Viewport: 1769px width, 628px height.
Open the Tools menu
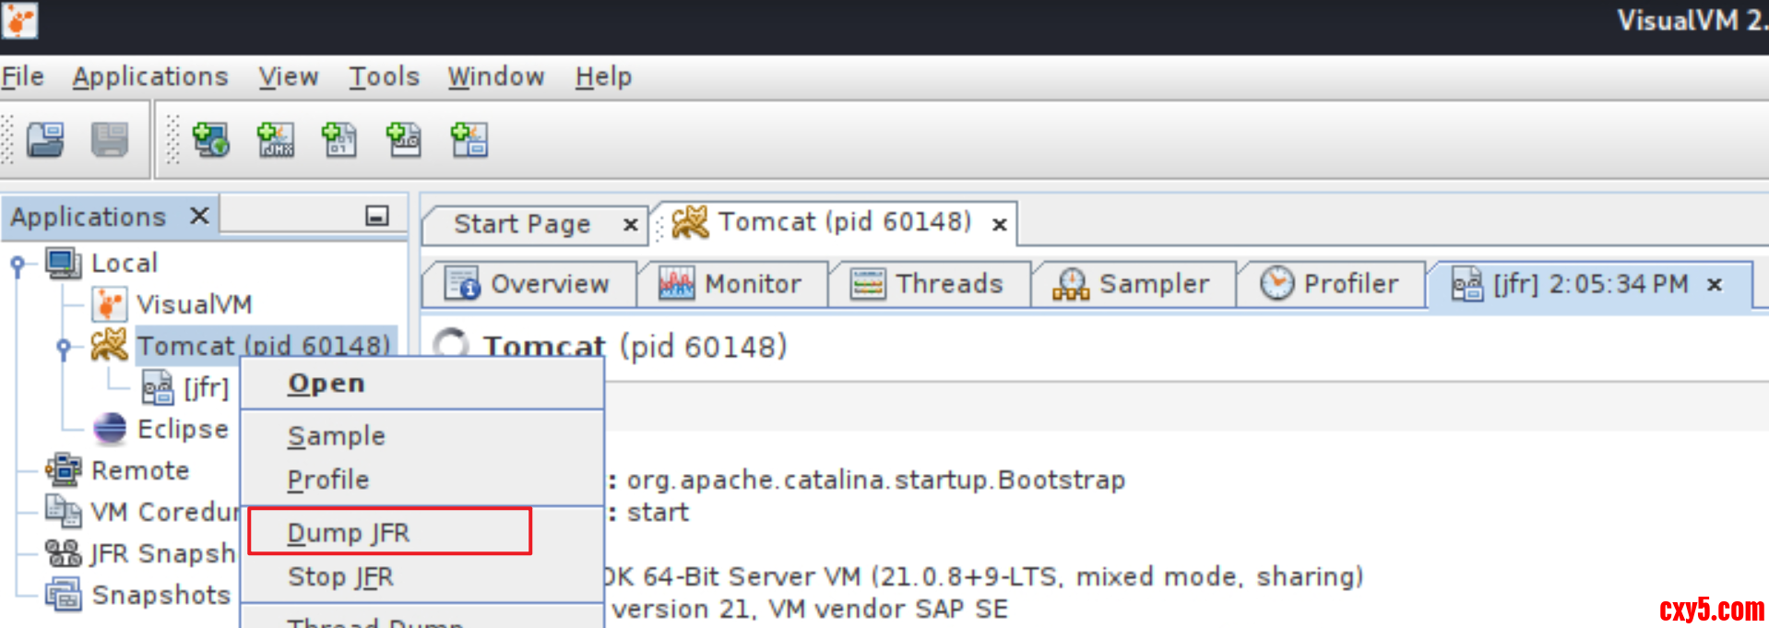(384, 77)
